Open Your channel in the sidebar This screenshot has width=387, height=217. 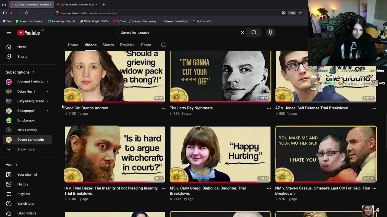coord(28,175)
